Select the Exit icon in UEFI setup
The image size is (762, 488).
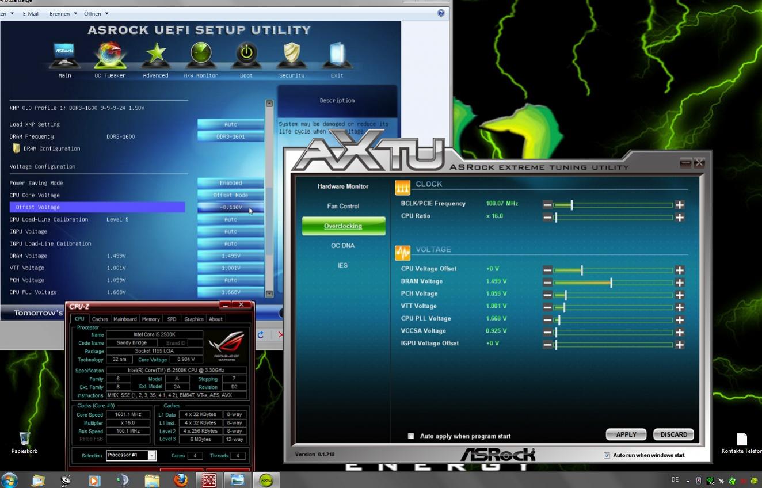(x=337, y=56)
